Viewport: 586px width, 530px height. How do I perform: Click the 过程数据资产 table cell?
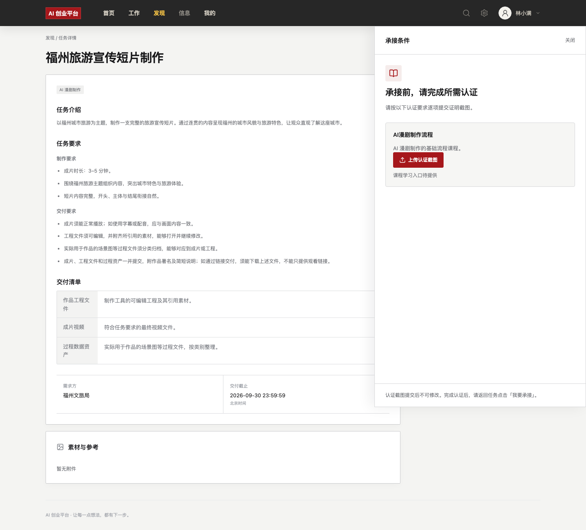[77, 350]
